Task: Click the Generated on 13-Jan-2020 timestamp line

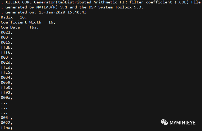Action: [44, 12]
